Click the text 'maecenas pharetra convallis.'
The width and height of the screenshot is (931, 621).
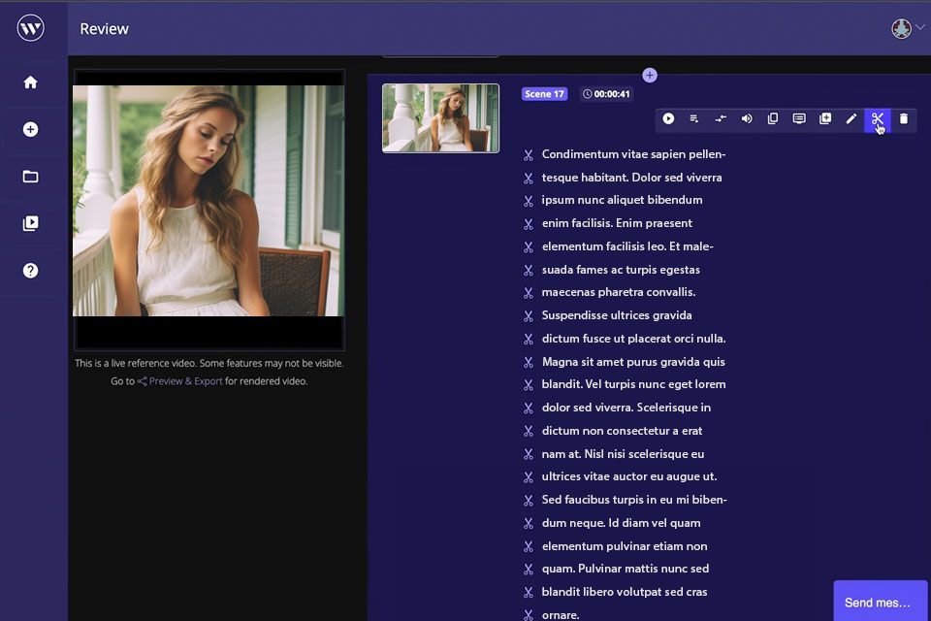pos(618,292)
